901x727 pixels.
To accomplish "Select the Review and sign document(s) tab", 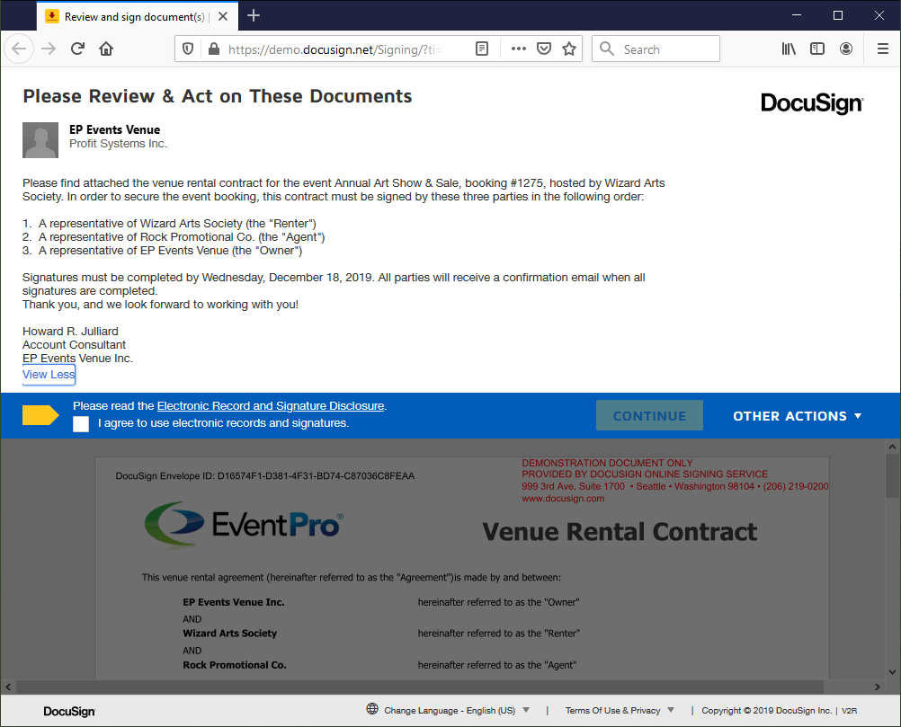I will pyautogui.click(x=137, y=17).
